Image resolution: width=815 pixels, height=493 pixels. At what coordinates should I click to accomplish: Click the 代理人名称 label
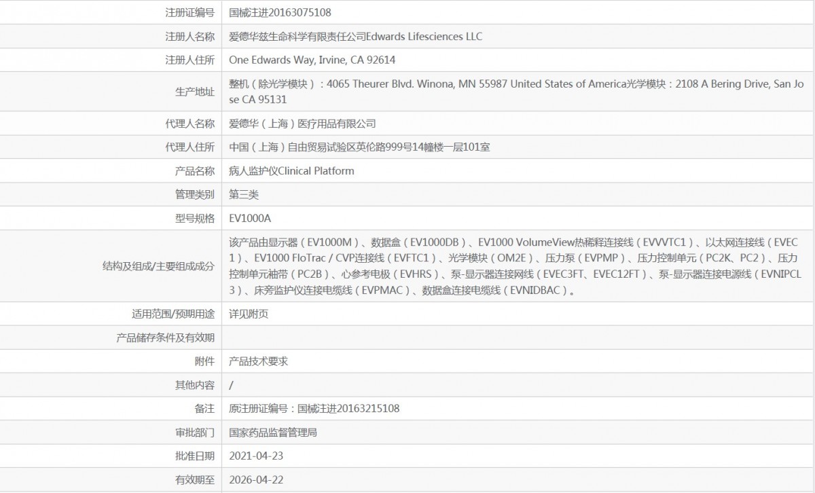189,124
